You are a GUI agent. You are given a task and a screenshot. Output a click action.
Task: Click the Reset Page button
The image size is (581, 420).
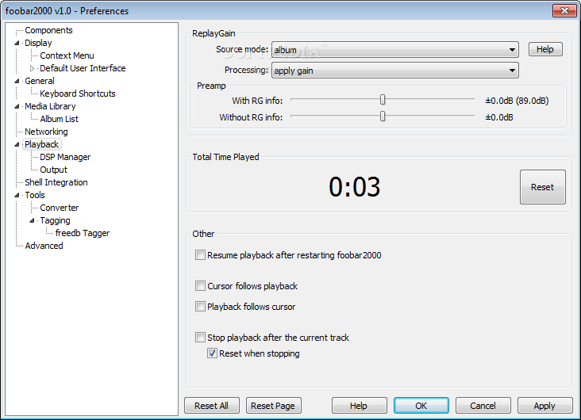tap(273, 406)
